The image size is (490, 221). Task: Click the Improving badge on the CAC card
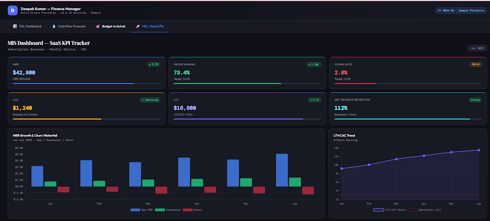click(x=150, y=100)
